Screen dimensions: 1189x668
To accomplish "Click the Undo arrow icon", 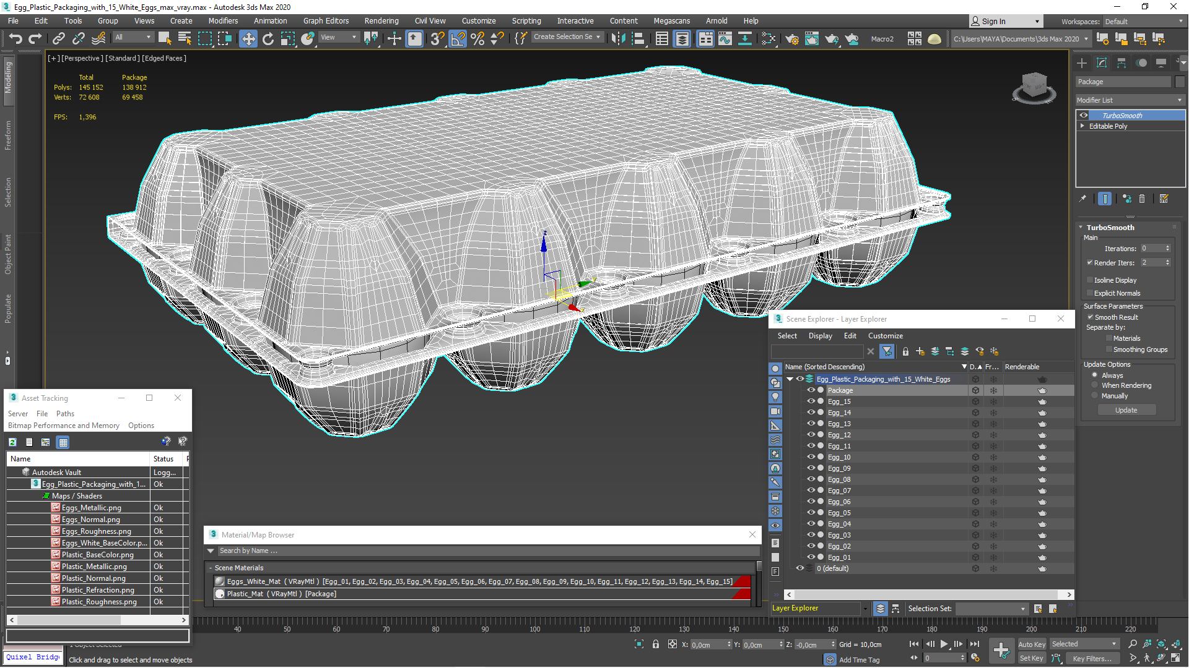I will [x=15, y=38].
